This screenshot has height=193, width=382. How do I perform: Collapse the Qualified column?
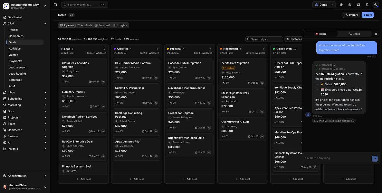[x=158, y=49]
